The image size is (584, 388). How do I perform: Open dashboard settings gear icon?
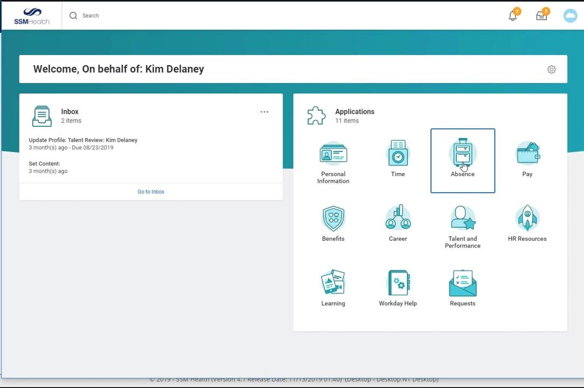click(552, 70)
